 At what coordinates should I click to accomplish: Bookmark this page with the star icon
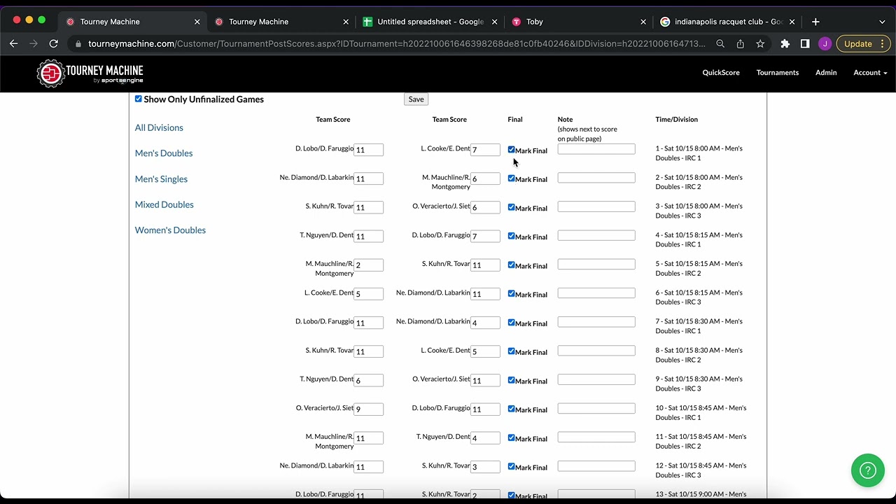pos(760,43)
